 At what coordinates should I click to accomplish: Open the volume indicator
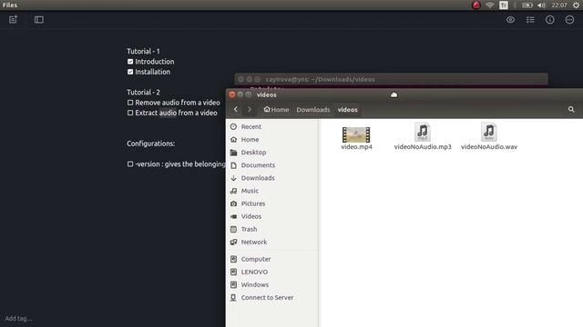click(x=542, y=5)
